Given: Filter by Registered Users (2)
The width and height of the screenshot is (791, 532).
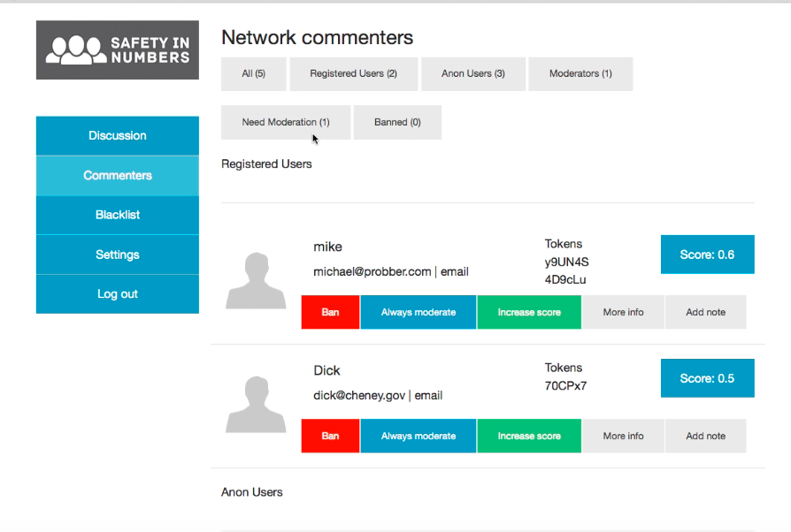Looking at the screenshot, I should [354, 73].
